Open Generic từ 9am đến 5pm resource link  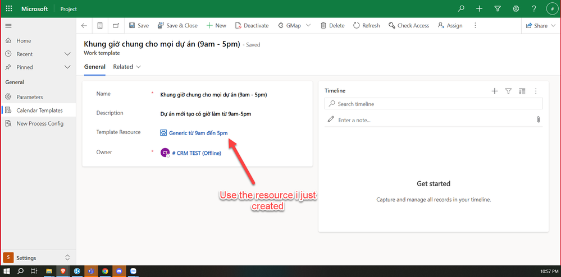pos(198,133)
